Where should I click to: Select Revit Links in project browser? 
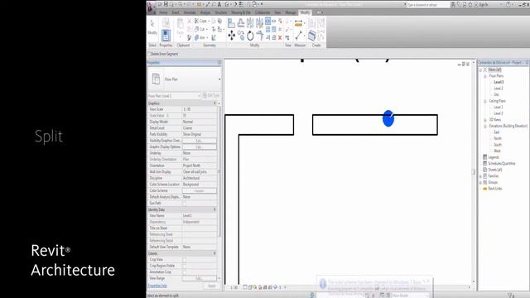495,189
